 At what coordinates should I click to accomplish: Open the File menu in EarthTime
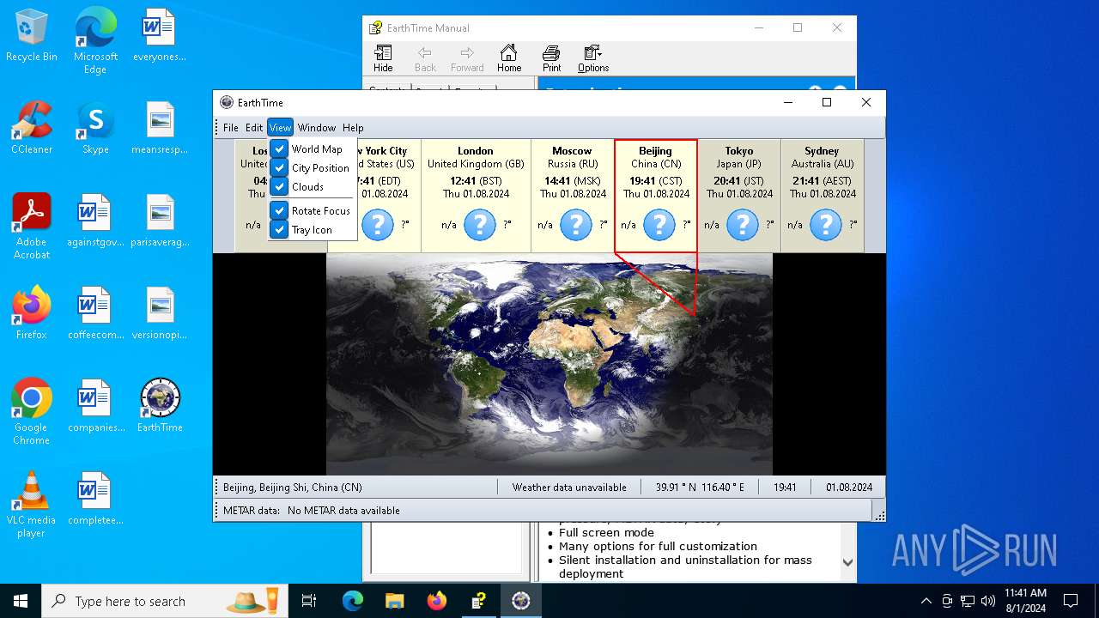tap(231, 127)
